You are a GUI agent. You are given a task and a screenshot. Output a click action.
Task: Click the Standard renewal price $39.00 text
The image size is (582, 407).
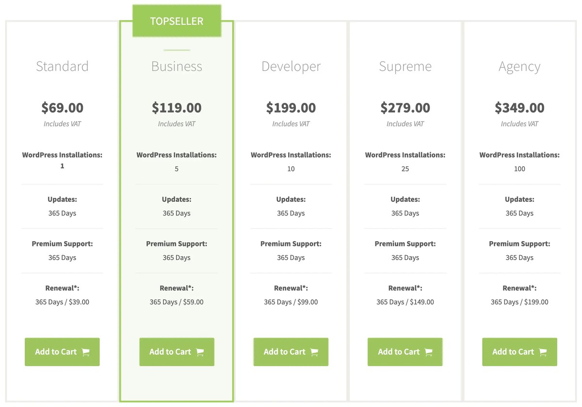pyautogui.click(x=79, y=302)
